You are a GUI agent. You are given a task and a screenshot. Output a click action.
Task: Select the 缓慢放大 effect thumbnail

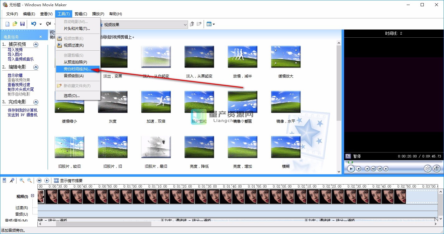click(286, 57)
